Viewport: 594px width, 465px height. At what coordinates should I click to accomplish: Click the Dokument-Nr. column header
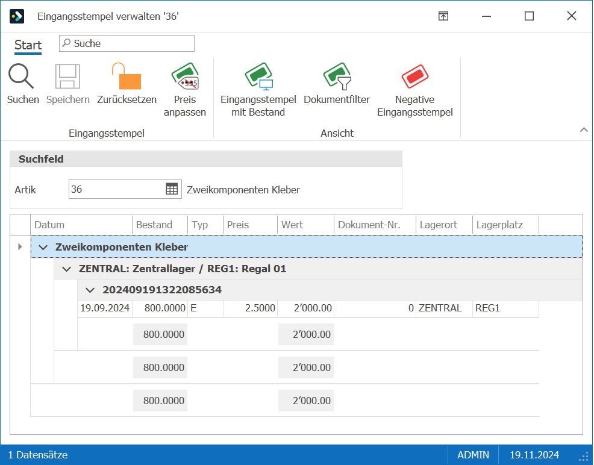[375, 225]
